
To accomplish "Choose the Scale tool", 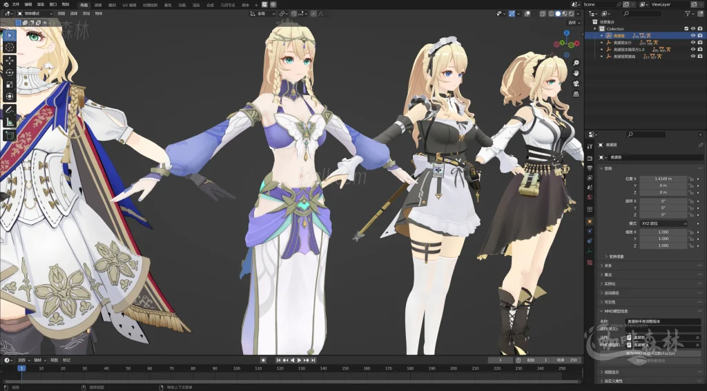I will [x=10, y=84].
